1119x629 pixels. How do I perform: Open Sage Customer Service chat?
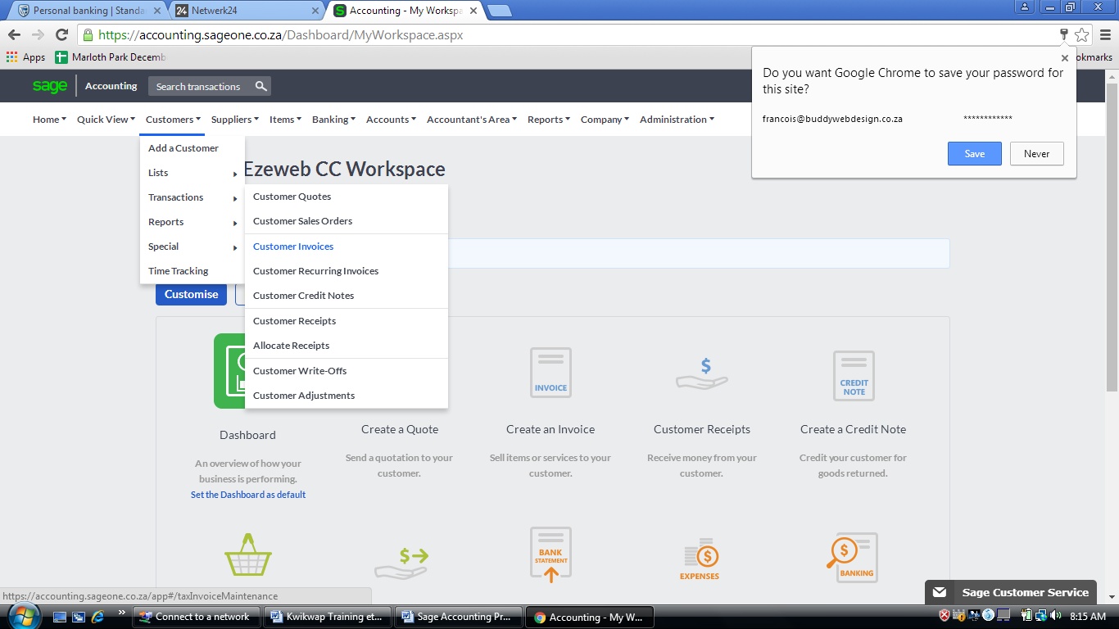1011,592
